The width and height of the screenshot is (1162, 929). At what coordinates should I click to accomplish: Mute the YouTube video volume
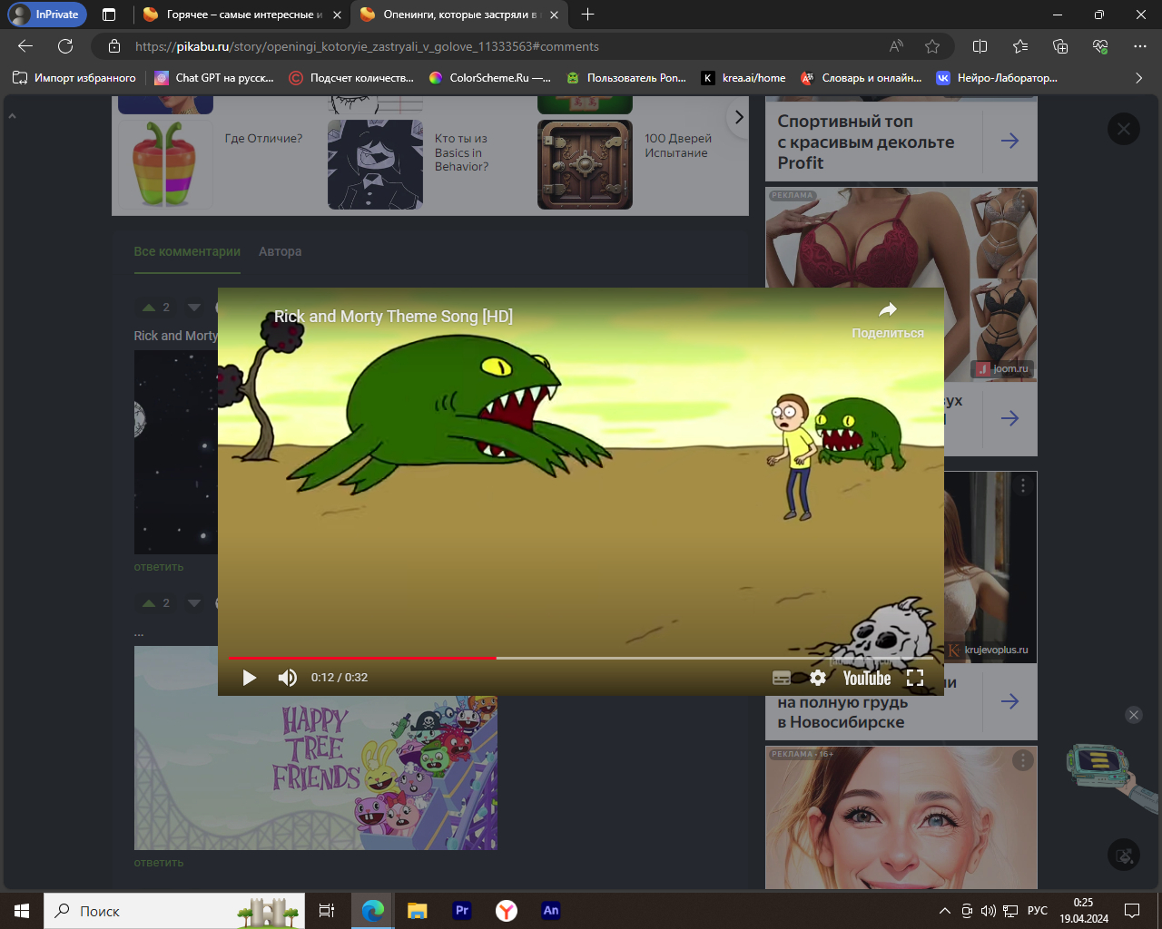coord(288,678)
